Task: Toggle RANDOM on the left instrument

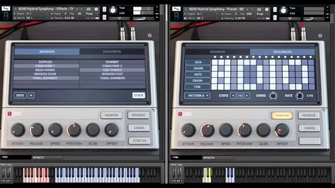Action: coord(111,115)
